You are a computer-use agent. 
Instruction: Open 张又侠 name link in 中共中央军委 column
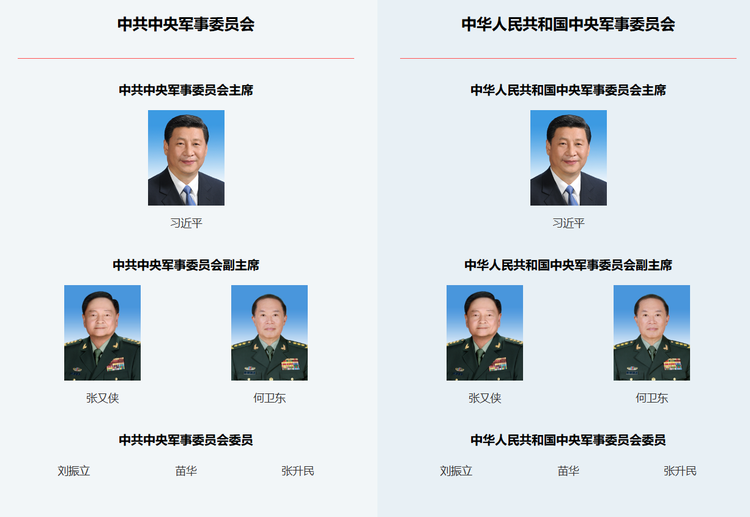[102, 398]
